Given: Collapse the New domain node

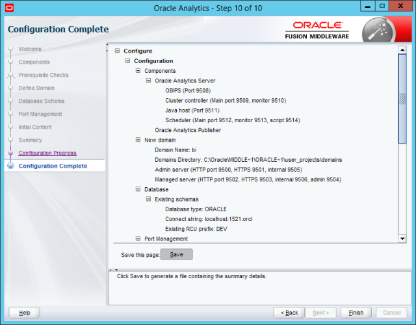Looking at the screenshot, I should click(x=138, y=140).
